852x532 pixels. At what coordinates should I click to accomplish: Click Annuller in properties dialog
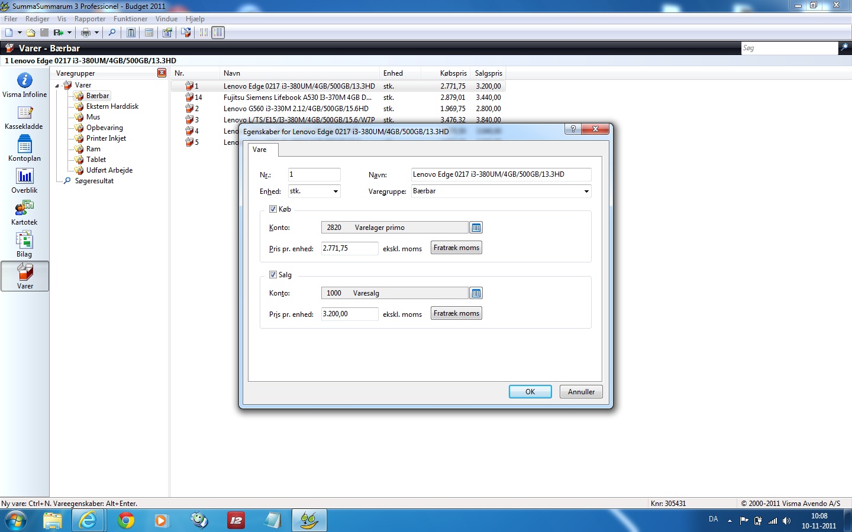(x=581, y=392)
